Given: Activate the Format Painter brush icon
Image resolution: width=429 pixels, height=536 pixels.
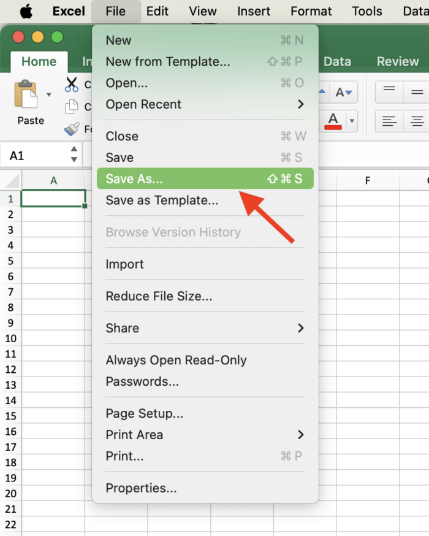Looking at the screenshot, I should [x=72, y=129].
